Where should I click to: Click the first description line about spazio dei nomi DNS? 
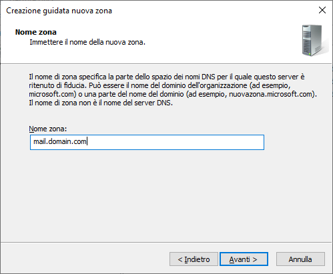tap(167, 77)
